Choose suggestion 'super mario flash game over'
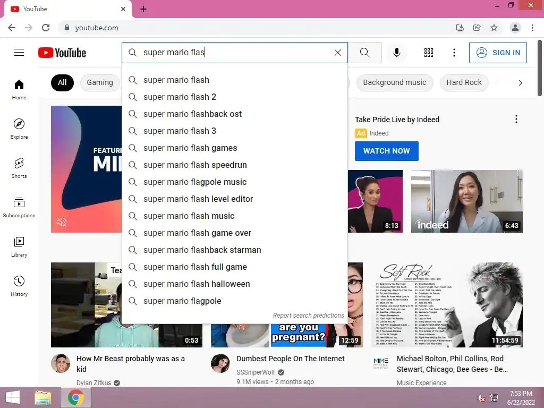This screenshot has width=544, height=408. point(234,233)
